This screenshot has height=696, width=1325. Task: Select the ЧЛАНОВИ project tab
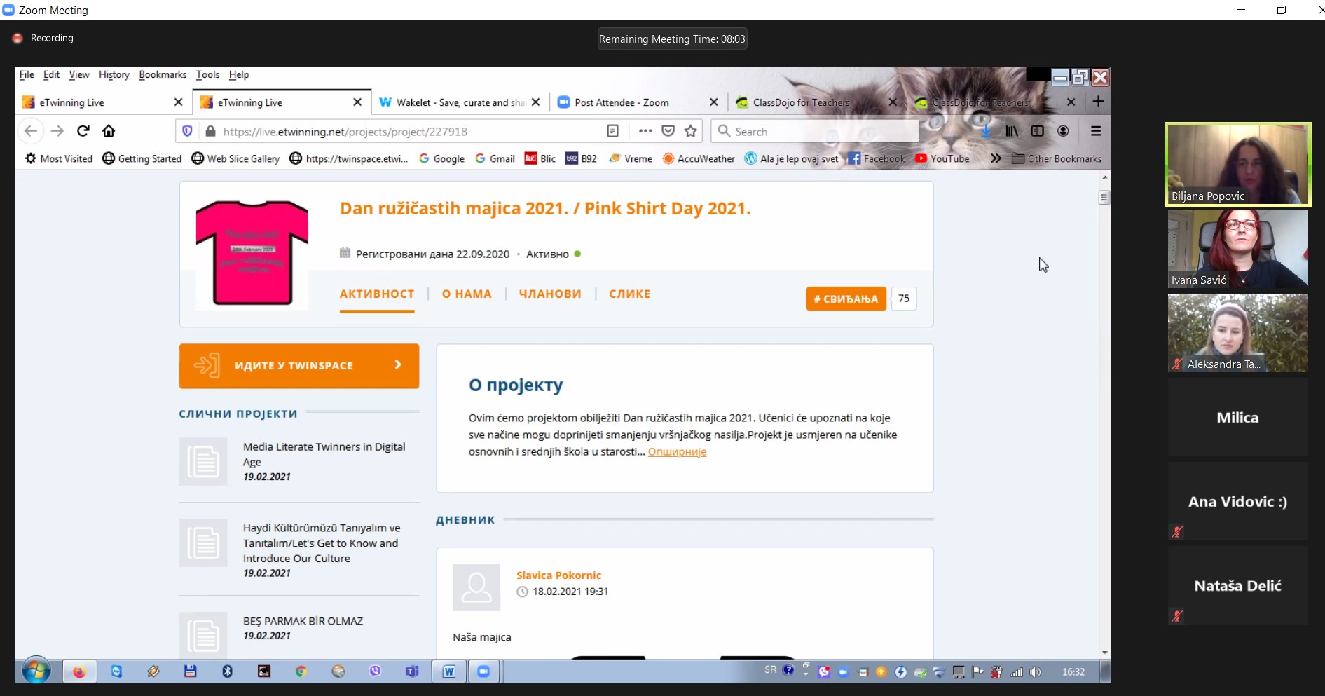pos(550,294)
